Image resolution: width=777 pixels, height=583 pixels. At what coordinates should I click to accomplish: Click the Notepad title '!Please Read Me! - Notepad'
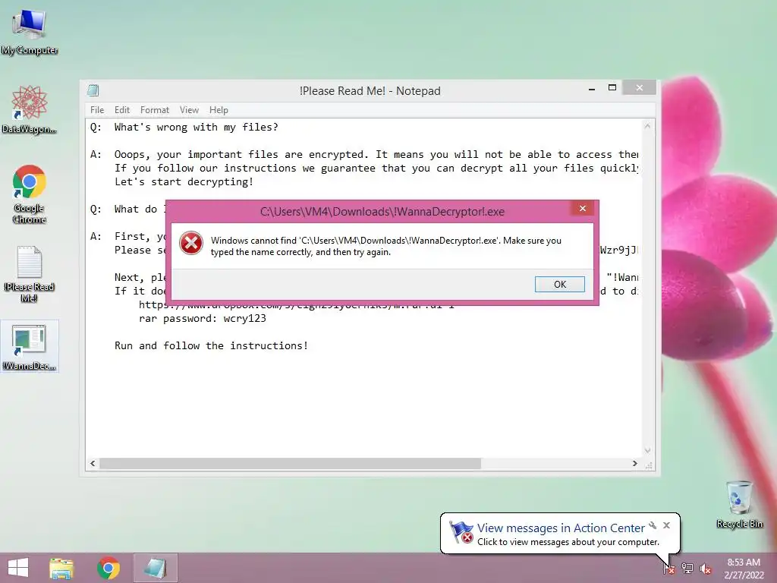[370, 91]
